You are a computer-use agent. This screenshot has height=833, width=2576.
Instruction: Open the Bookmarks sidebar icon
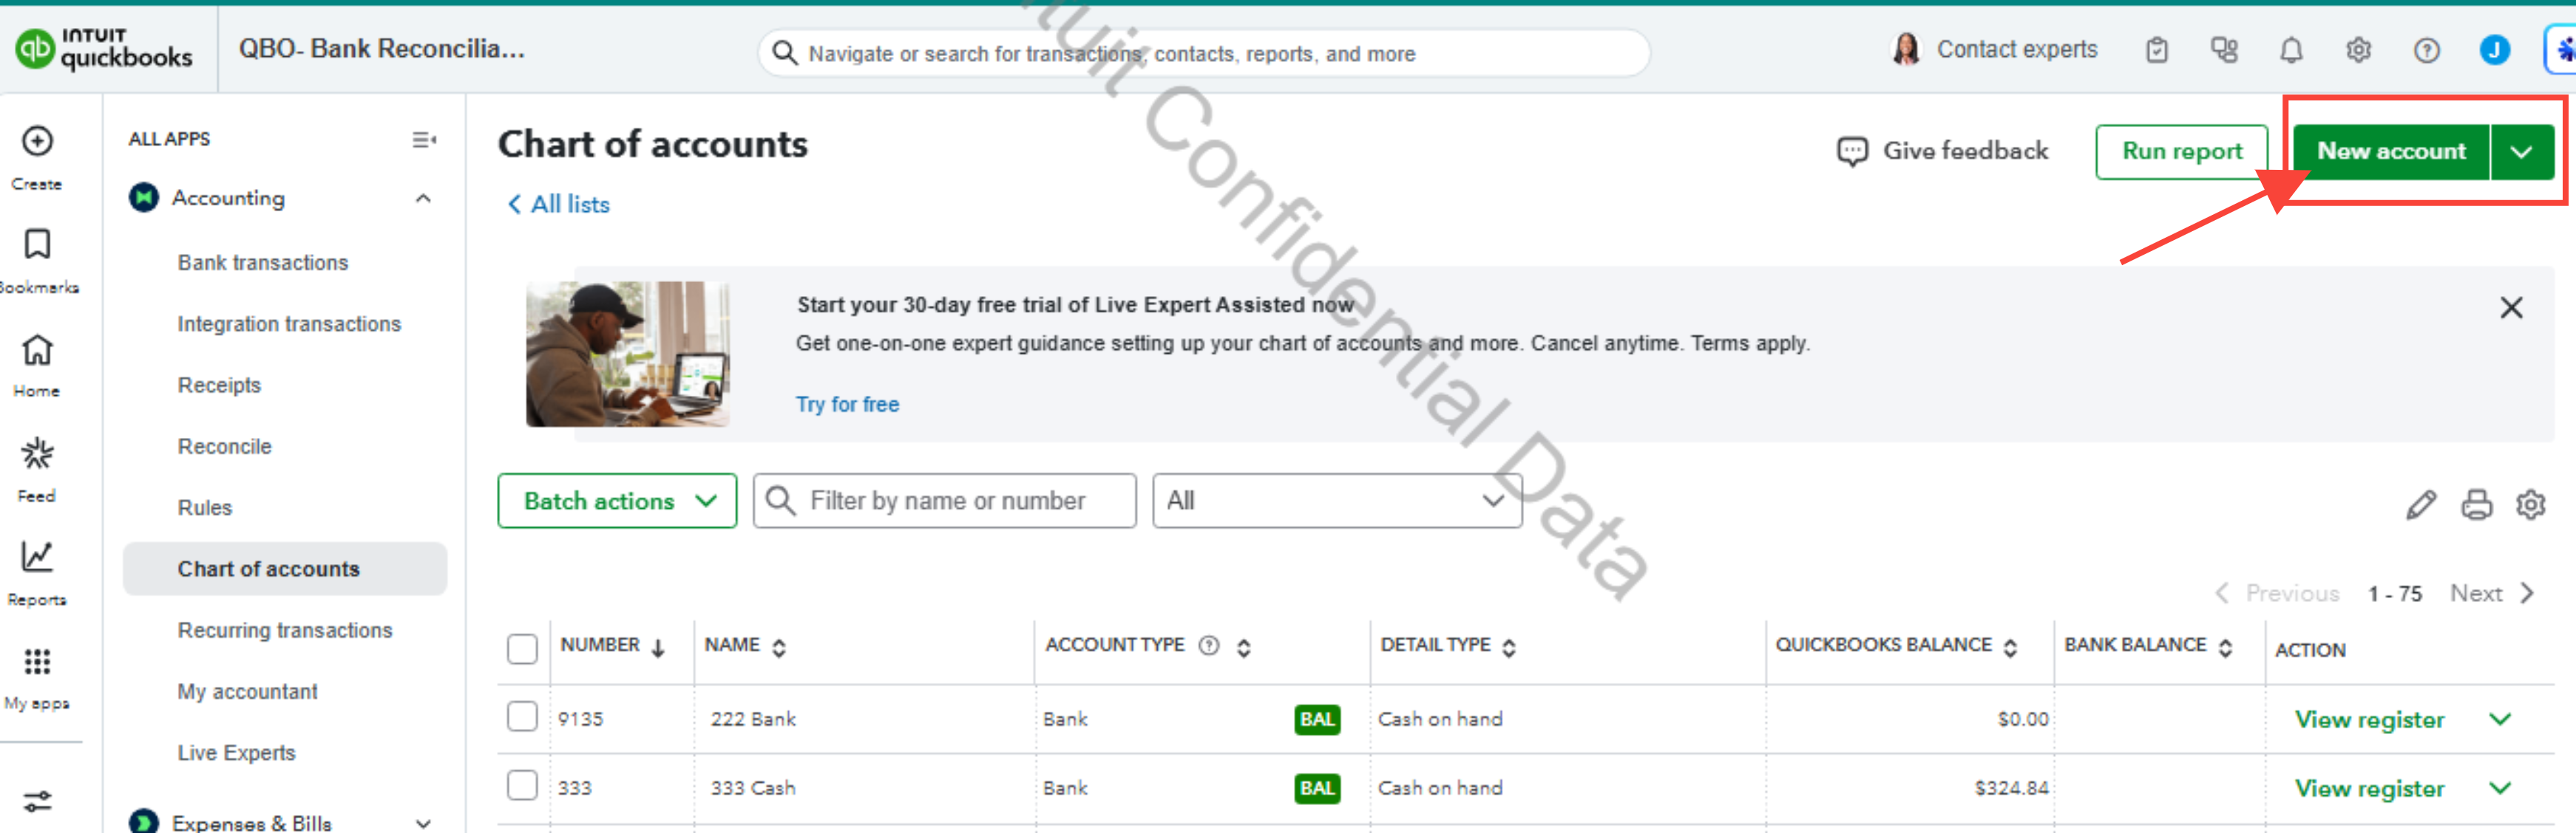coord(37,244)
